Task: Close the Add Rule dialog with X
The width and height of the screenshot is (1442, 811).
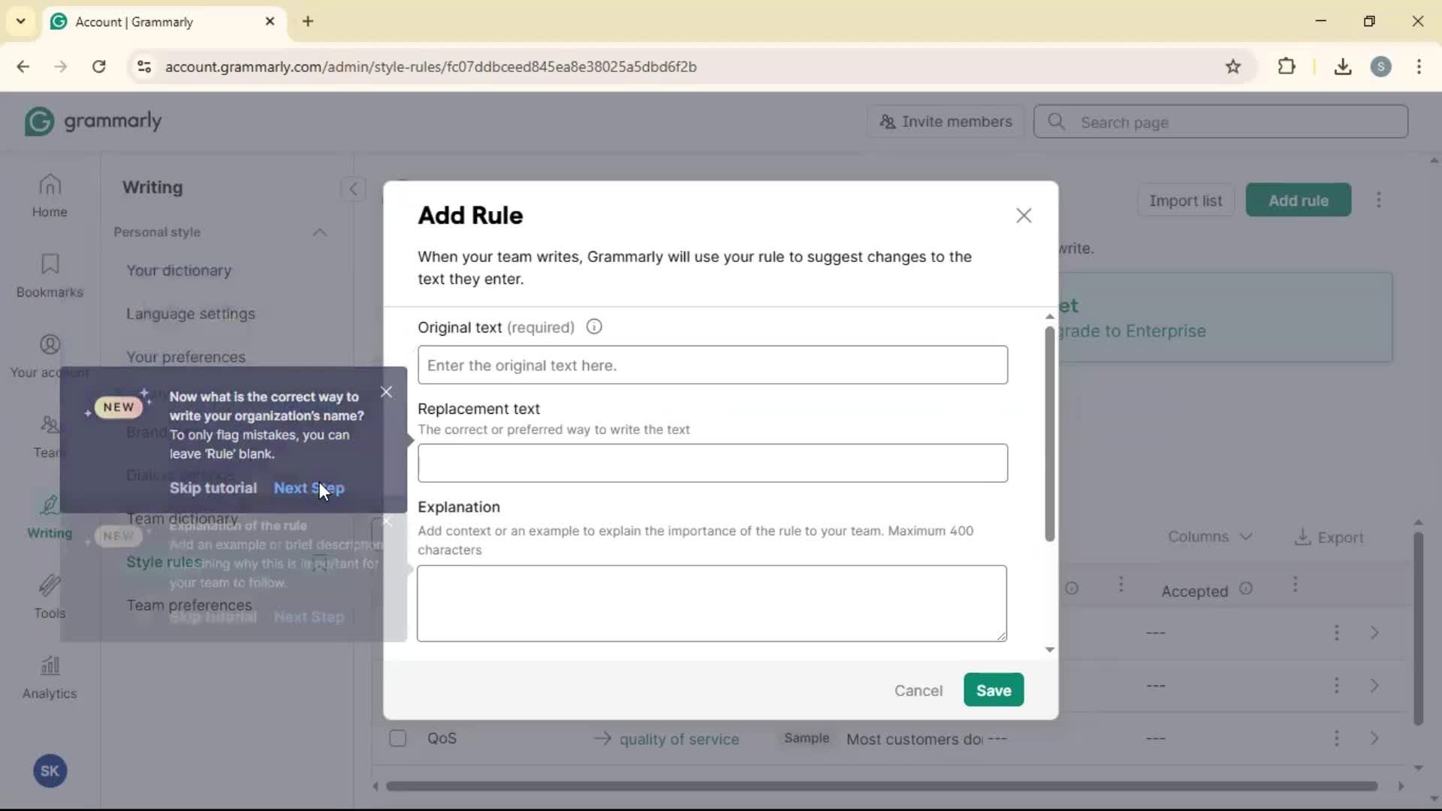Action: click(x=1023, y=216)
